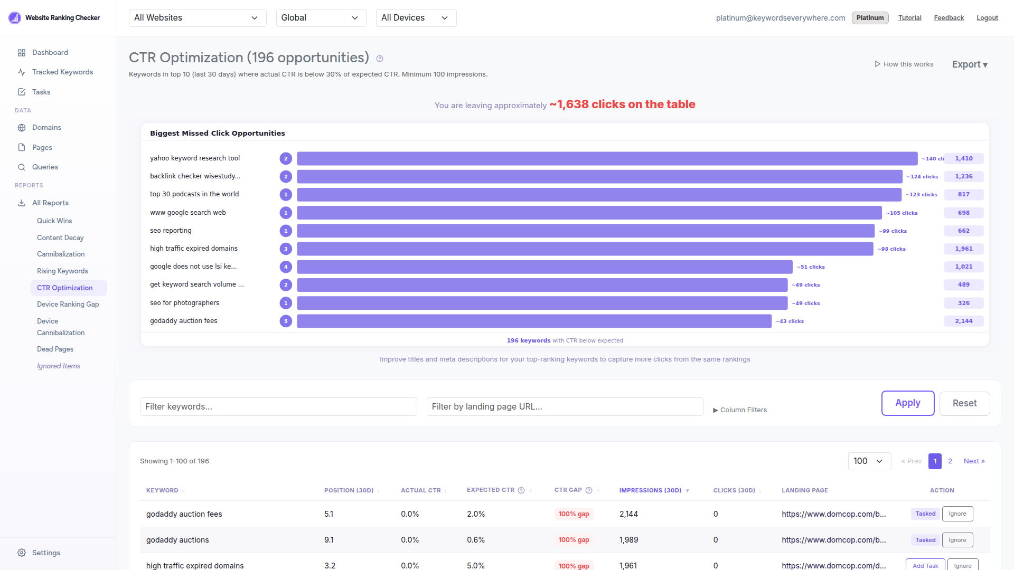Click the All Reports download icon
The height and width of the screenshot is (570, 1014).
(x=22, y=203)
